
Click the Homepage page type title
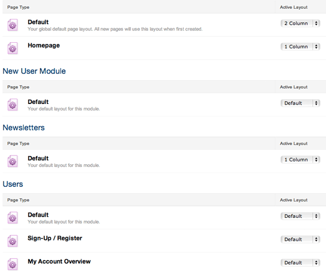[x=43, y=45]
